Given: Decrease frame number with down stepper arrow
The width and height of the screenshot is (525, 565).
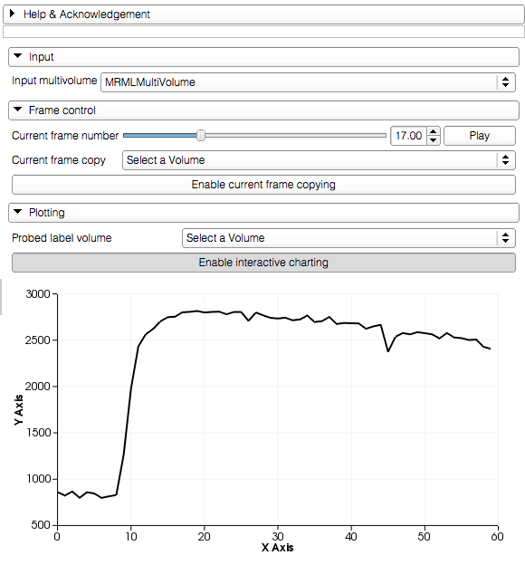Looking at the screenshot, I should (x=434, y=140).
